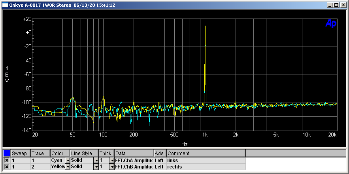
Task: Select the FFT.ChA Amplitude data cell
Action: [x=134, y=160]
